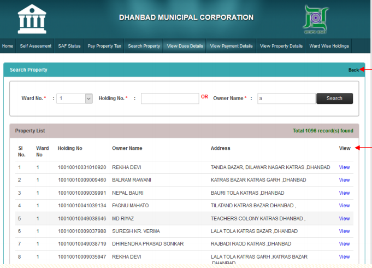Select Search Property in navigation bar

[144, 46]
